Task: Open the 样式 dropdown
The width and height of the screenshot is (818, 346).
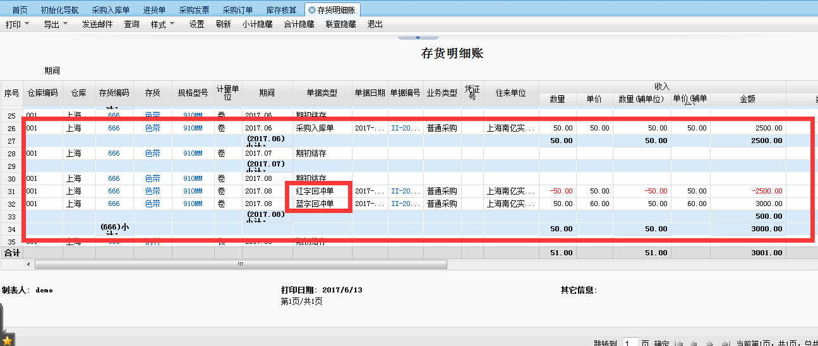Action: (162, 25)
